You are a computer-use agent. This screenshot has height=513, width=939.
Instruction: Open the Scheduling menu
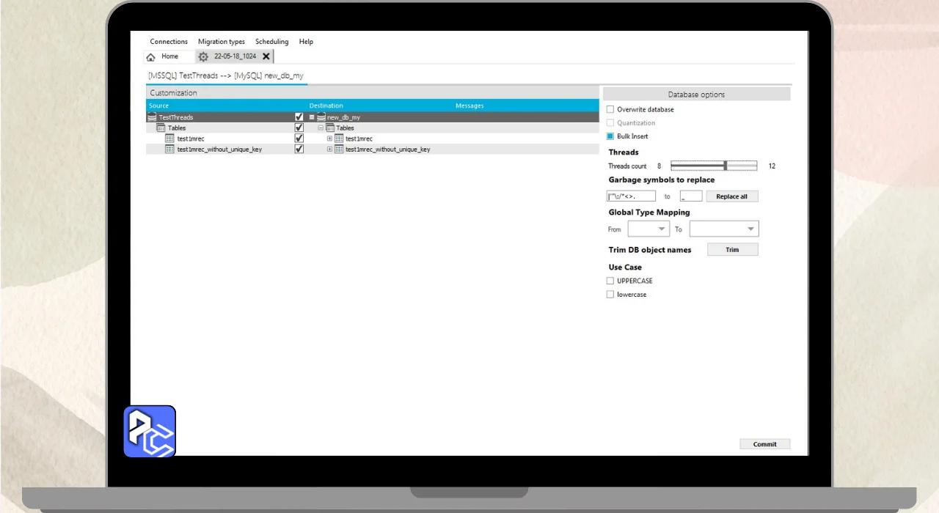click(272, 42)
